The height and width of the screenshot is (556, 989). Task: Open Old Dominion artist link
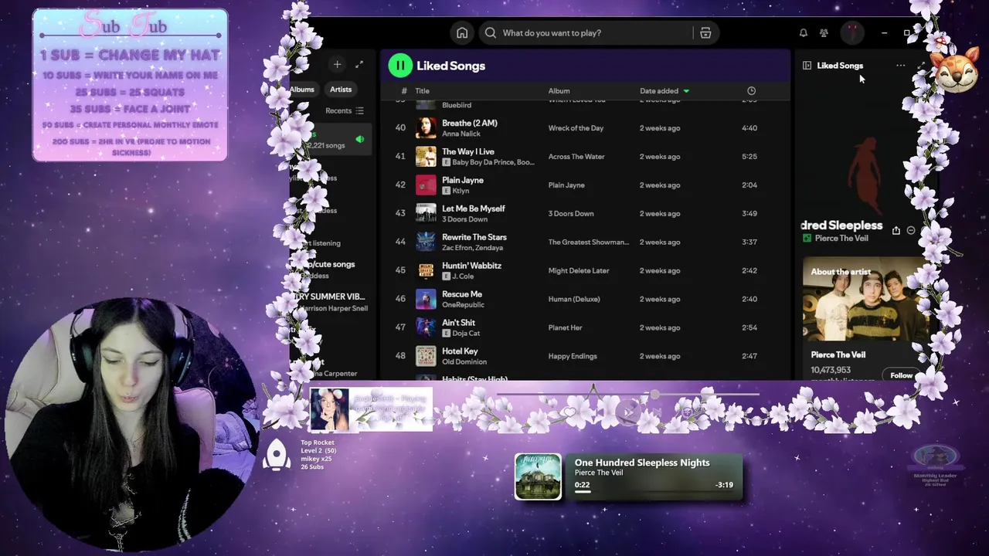(464, 362)
